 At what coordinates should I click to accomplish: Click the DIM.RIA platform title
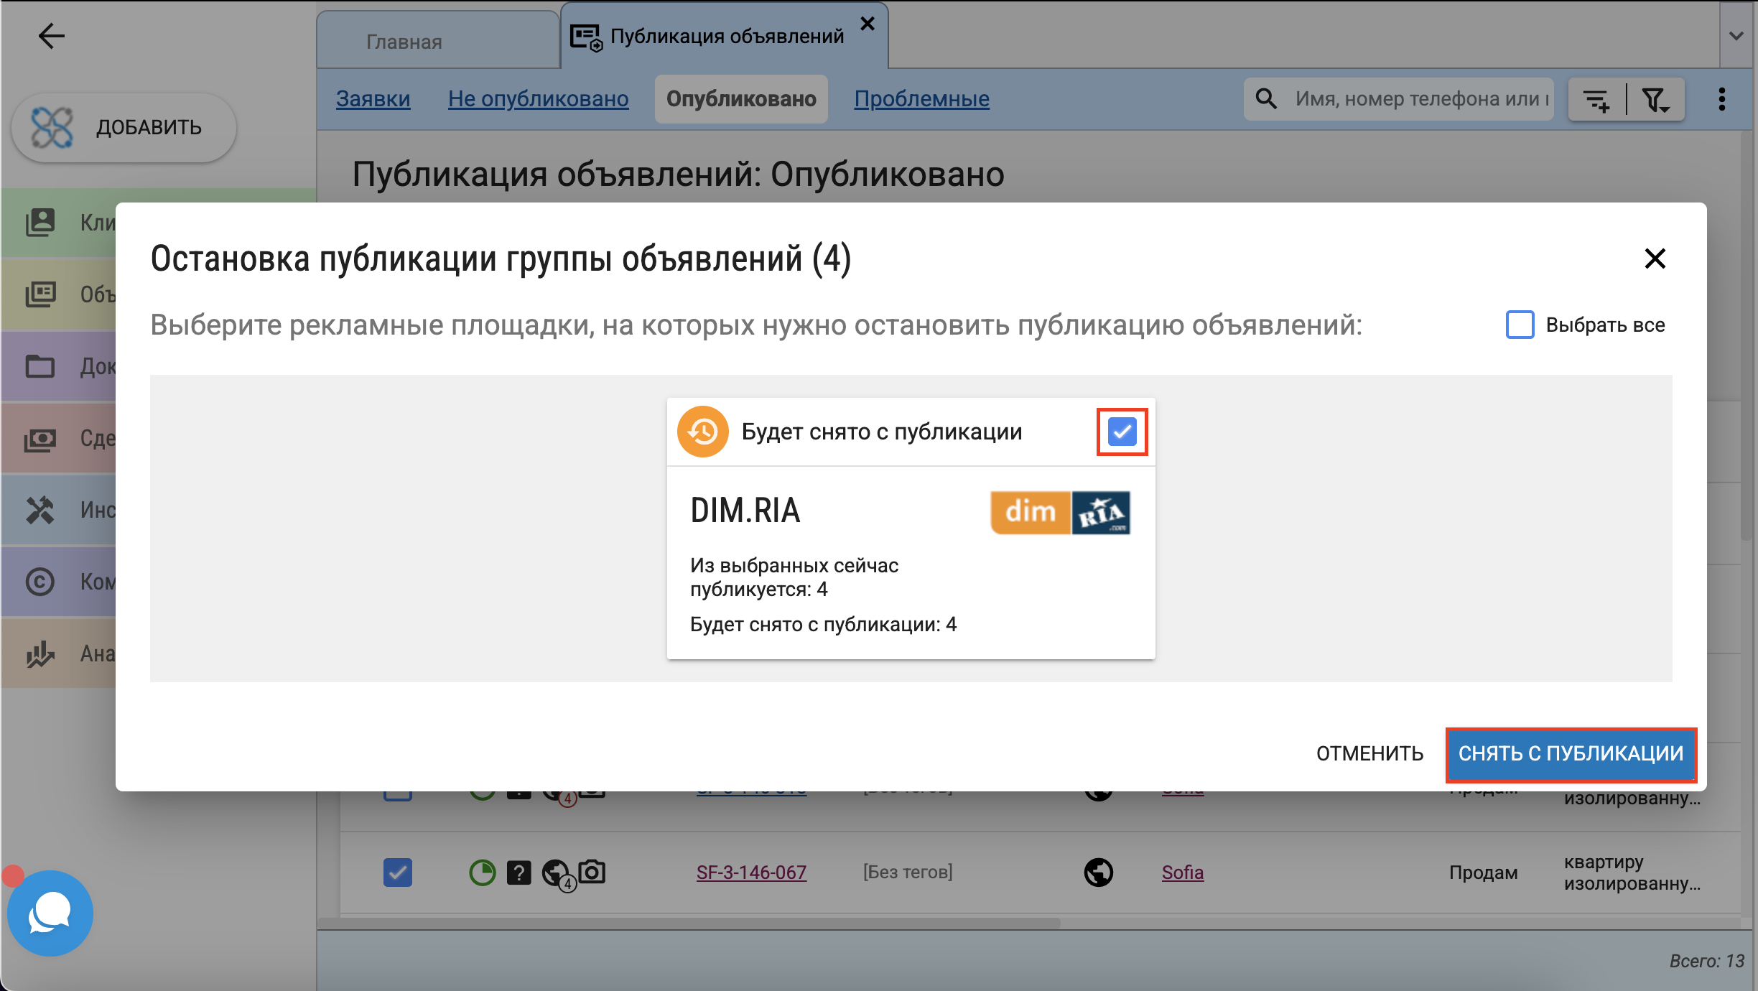coord(745,511)
